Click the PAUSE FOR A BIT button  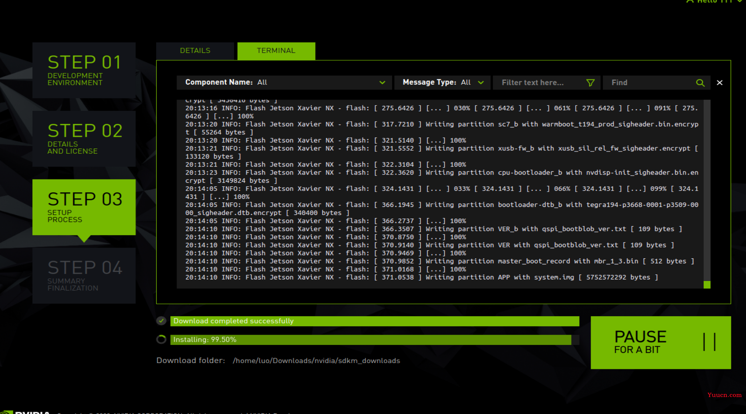(x=661, y=342)
